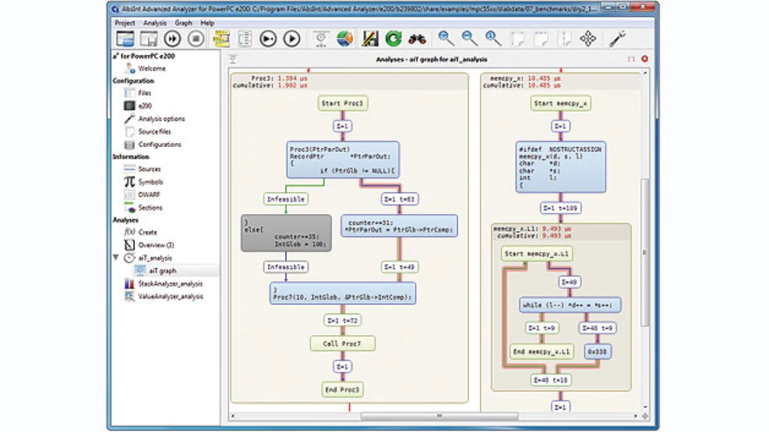This screenshot has height=432, width=769.
Task: Open the Project menu
Action: (x=125, y=23)
